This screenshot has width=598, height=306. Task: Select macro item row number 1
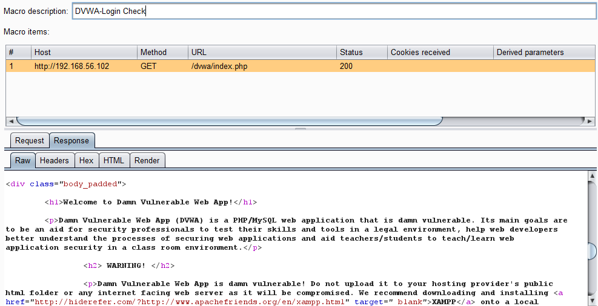300,67
